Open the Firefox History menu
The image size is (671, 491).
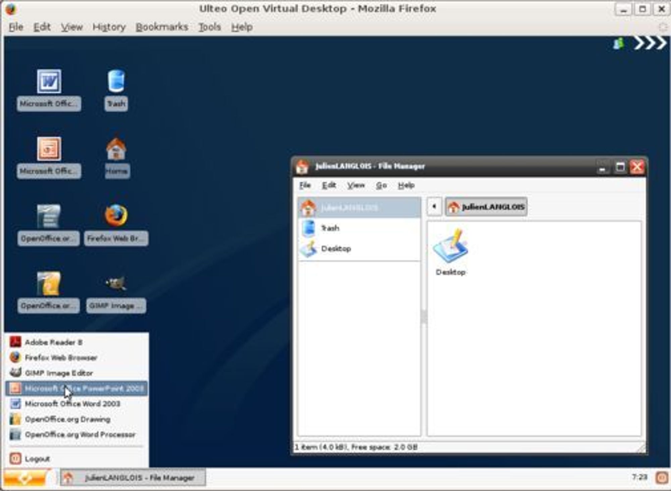point(109,27)
